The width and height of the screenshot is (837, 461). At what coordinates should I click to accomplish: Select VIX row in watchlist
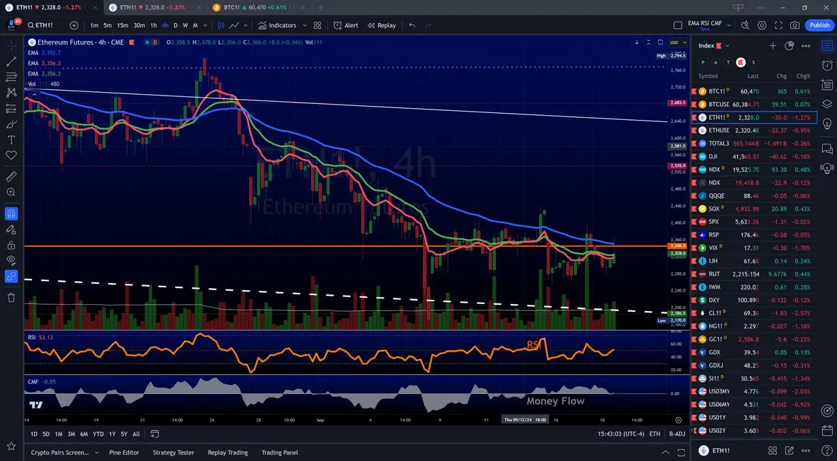(753, 248)
